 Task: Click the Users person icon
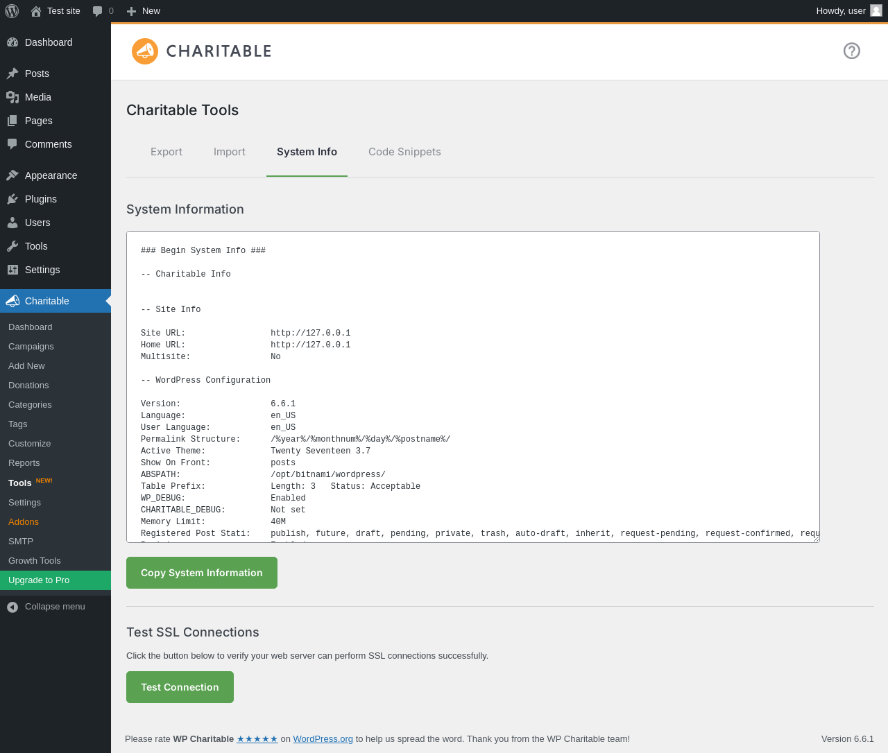tap(12, 223)
